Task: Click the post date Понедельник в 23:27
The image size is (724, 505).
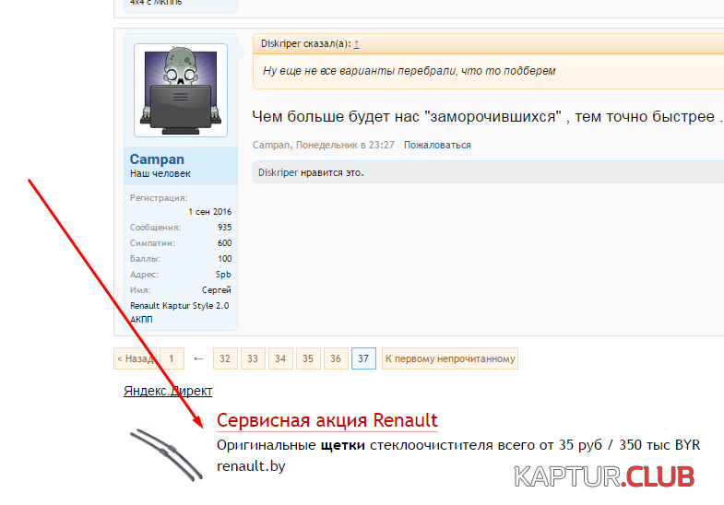Action: (x=345, y=145)
